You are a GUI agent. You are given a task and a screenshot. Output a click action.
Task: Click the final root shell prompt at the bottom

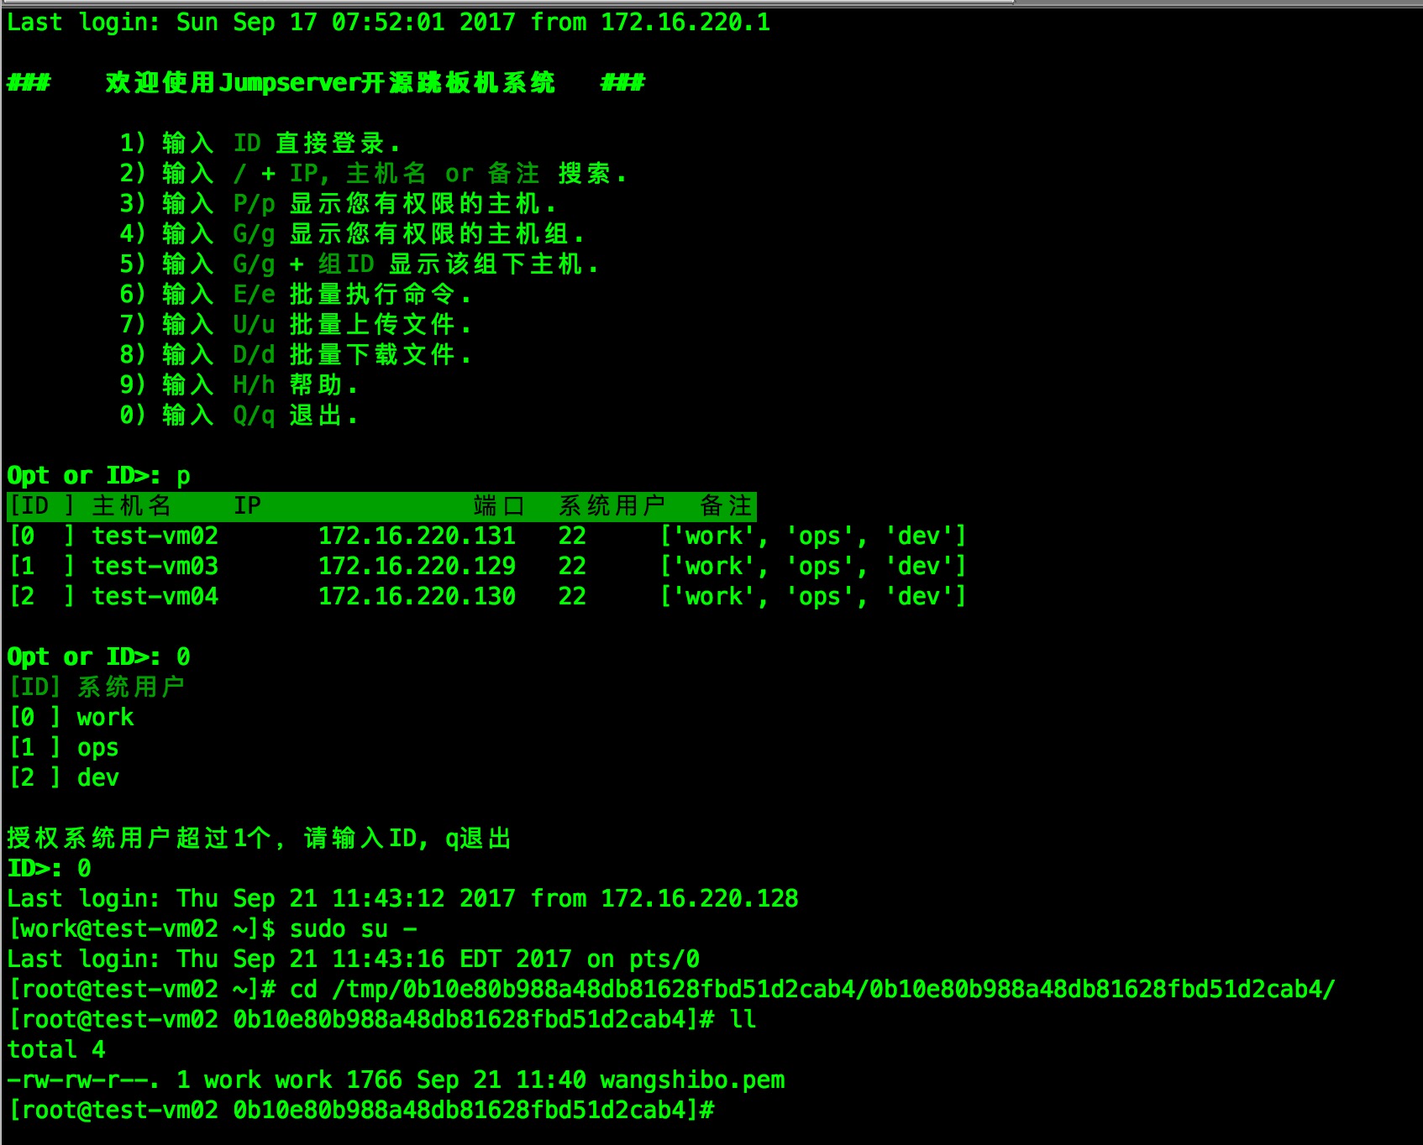click(x=361, y=1110)
